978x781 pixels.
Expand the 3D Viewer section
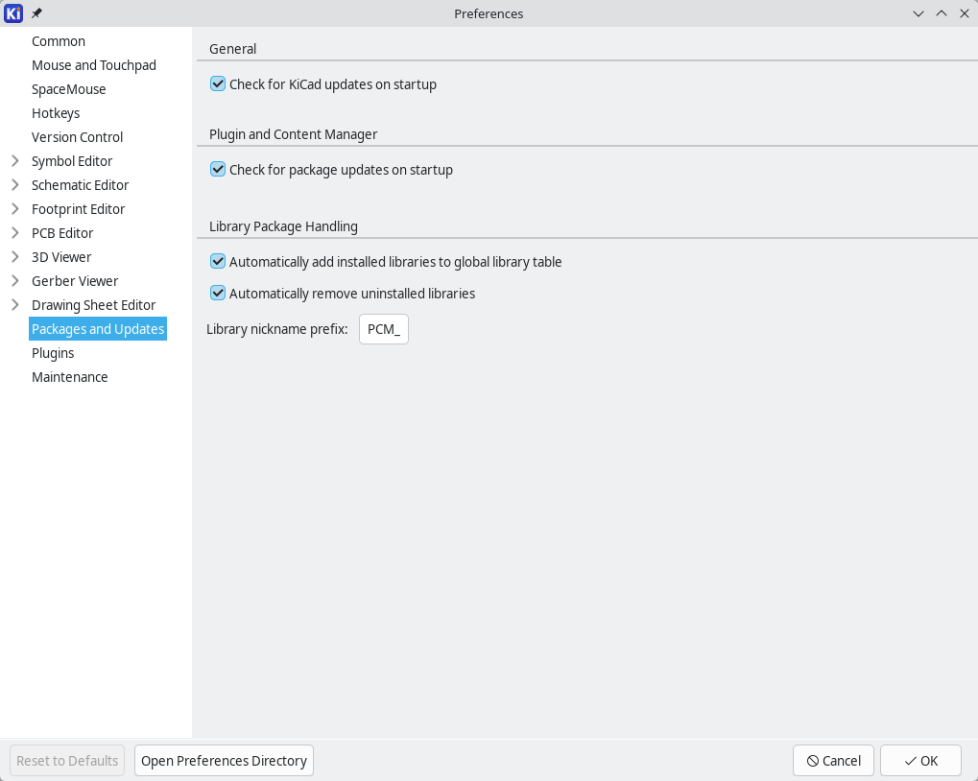pyautogui.click(x=15, y=257)
